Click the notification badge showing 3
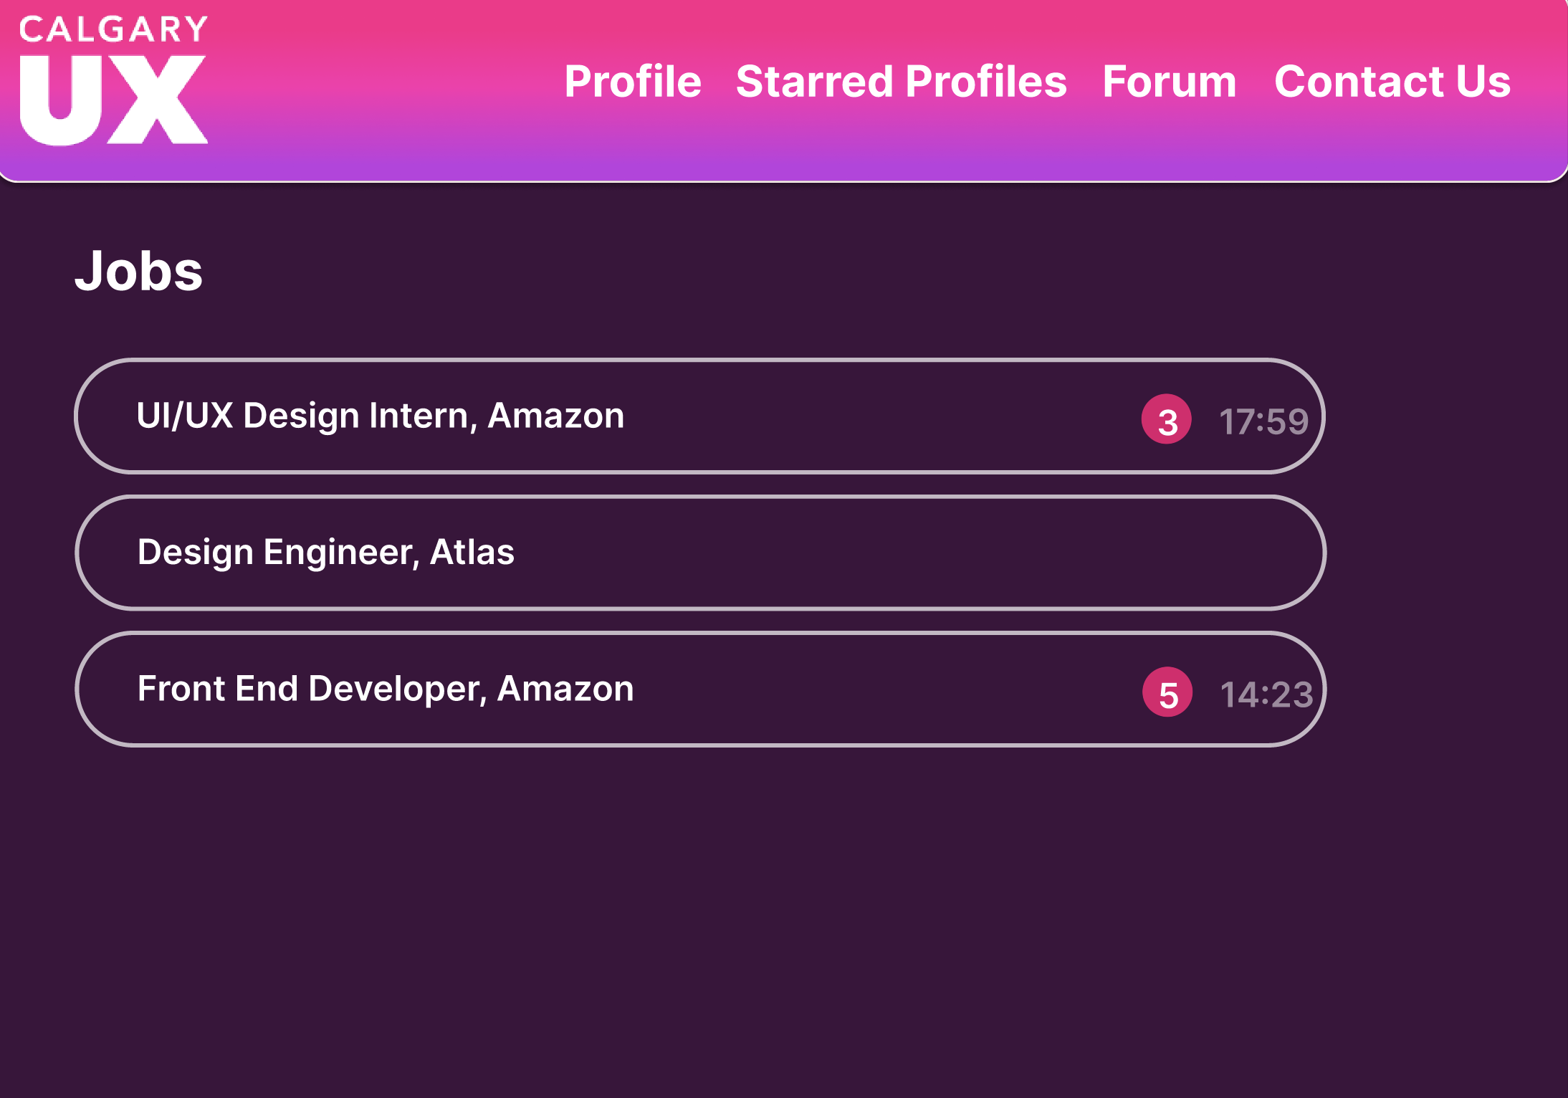This screenshot has width=1568, height=1098. 1167,419
